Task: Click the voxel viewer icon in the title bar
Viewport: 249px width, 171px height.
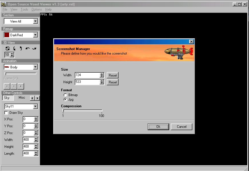Action: (4, 4)
